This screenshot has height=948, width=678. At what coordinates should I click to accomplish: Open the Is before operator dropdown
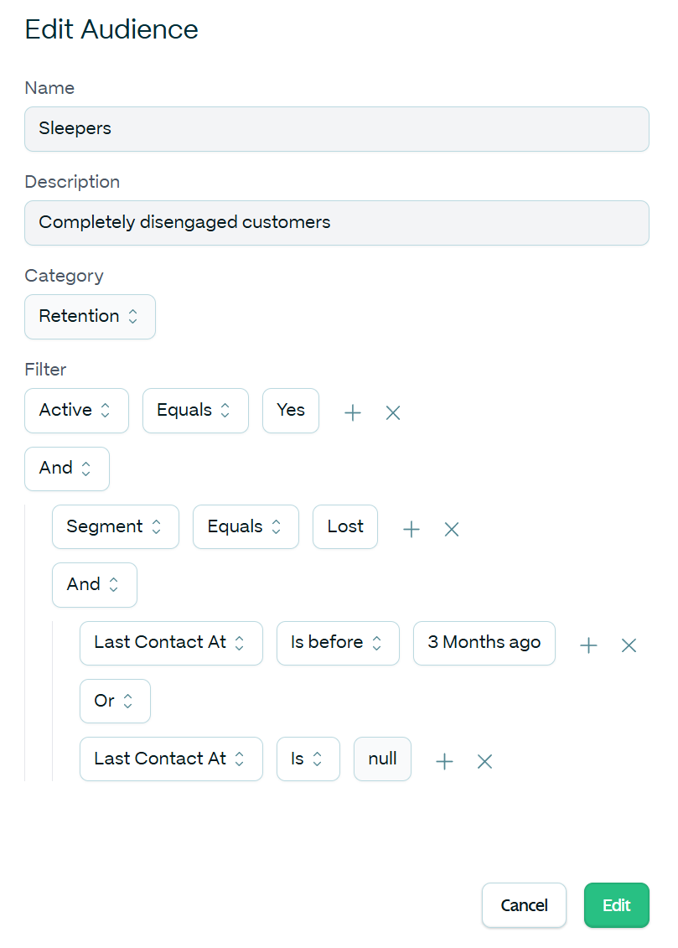(x=338, y=643)
